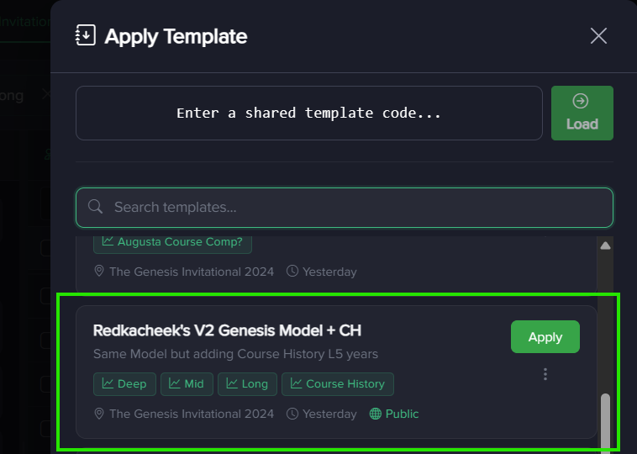Click the Apply Template header icon
637x454 pixels.
(86, 35)
